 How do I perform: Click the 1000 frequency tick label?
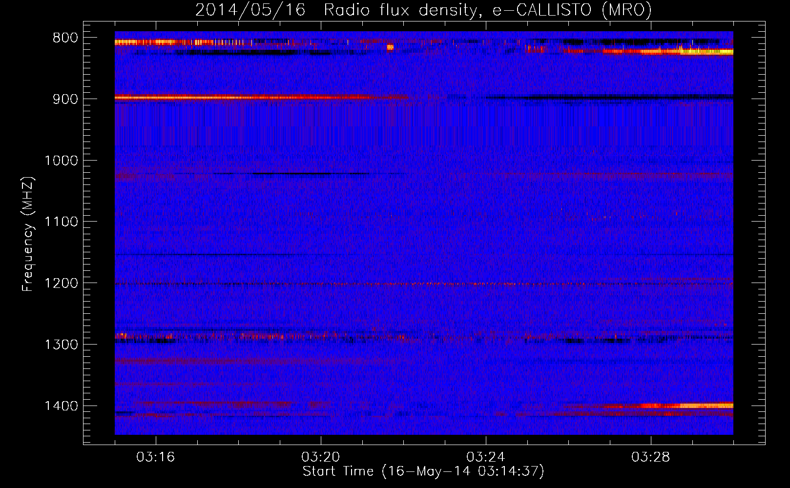[x=61, y=161]
